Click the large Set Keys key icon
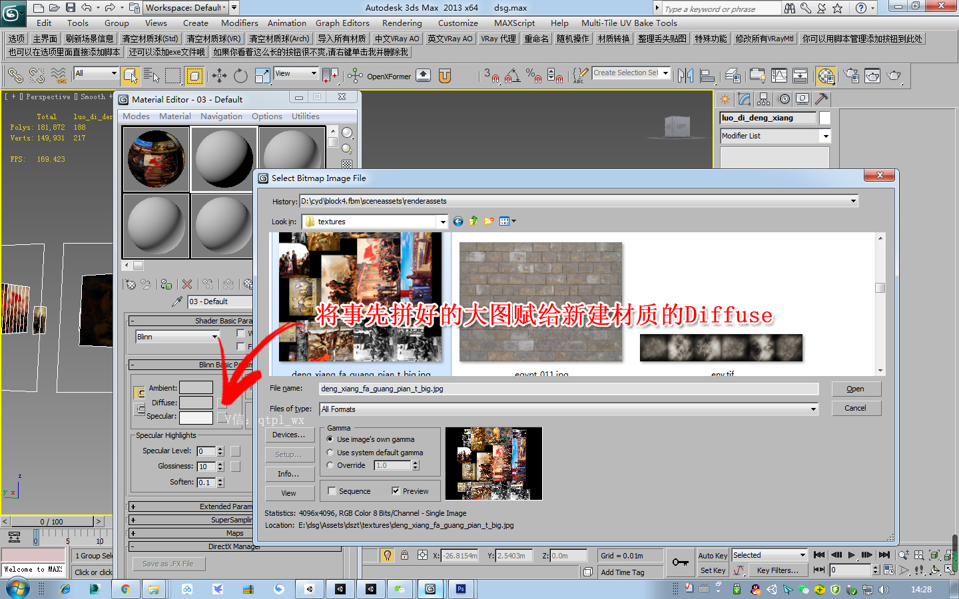The width and height of the screenshot is (959, 599). coord(680,562)
